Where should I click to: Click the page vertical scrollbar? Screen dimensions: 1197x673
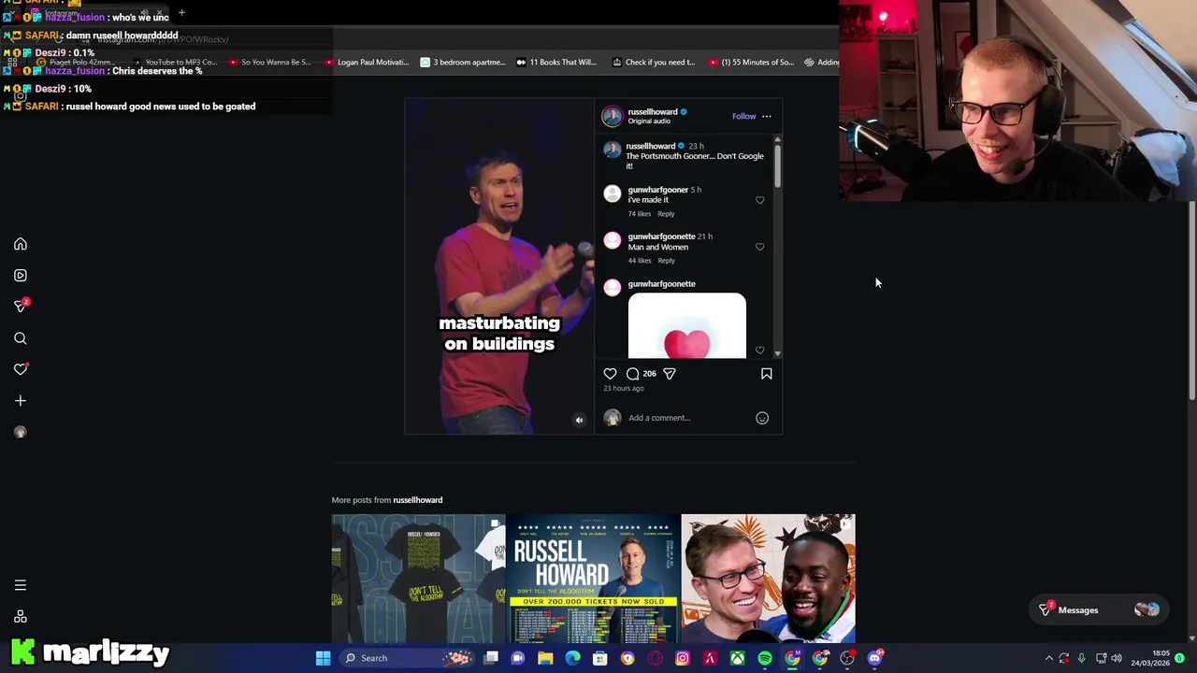1191,301
